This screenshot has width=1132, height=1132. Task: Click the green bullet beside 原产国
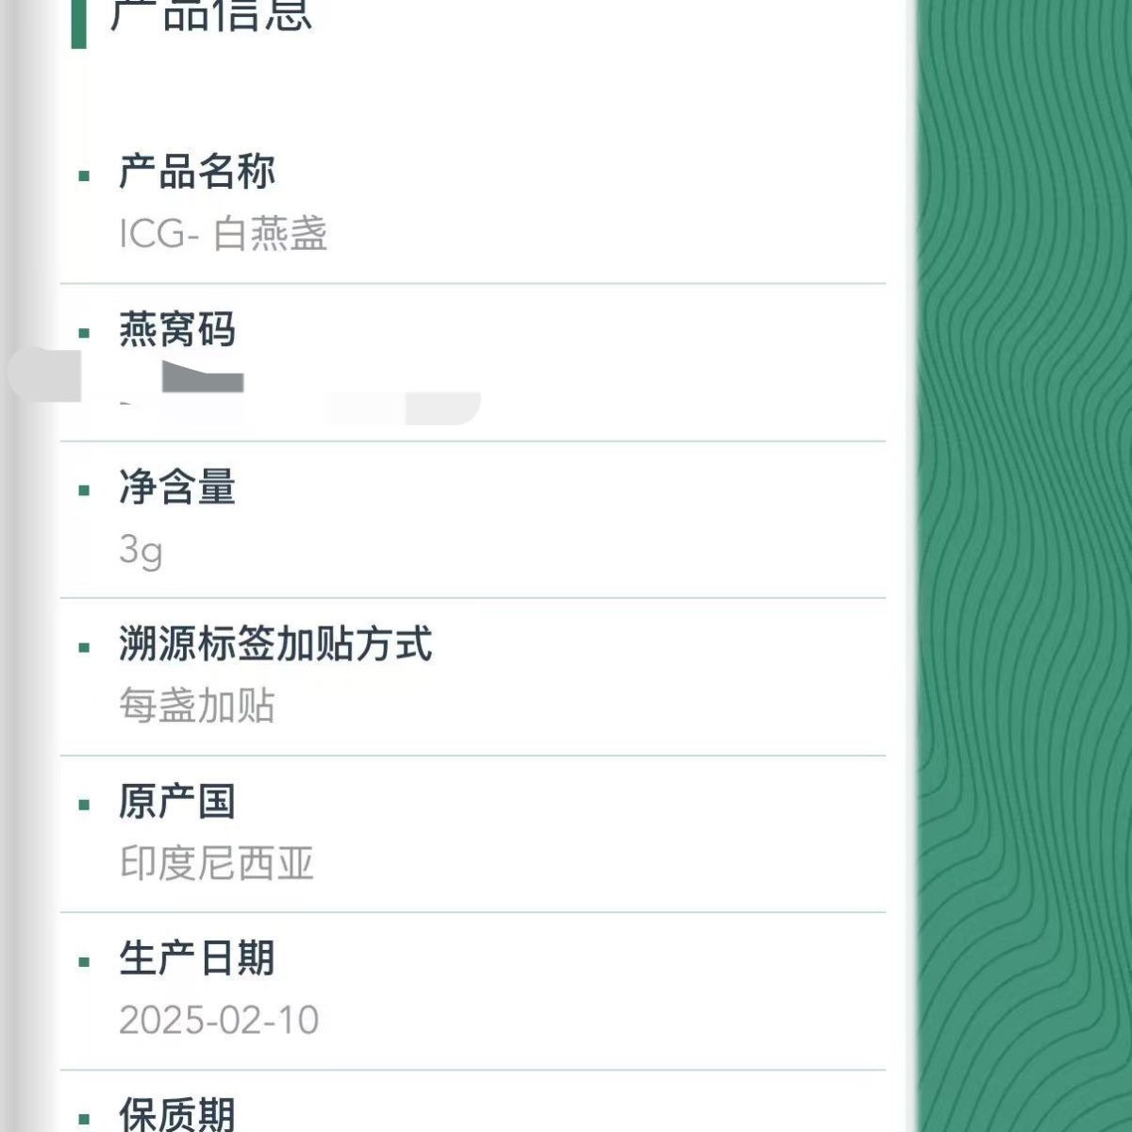[85, 805]
